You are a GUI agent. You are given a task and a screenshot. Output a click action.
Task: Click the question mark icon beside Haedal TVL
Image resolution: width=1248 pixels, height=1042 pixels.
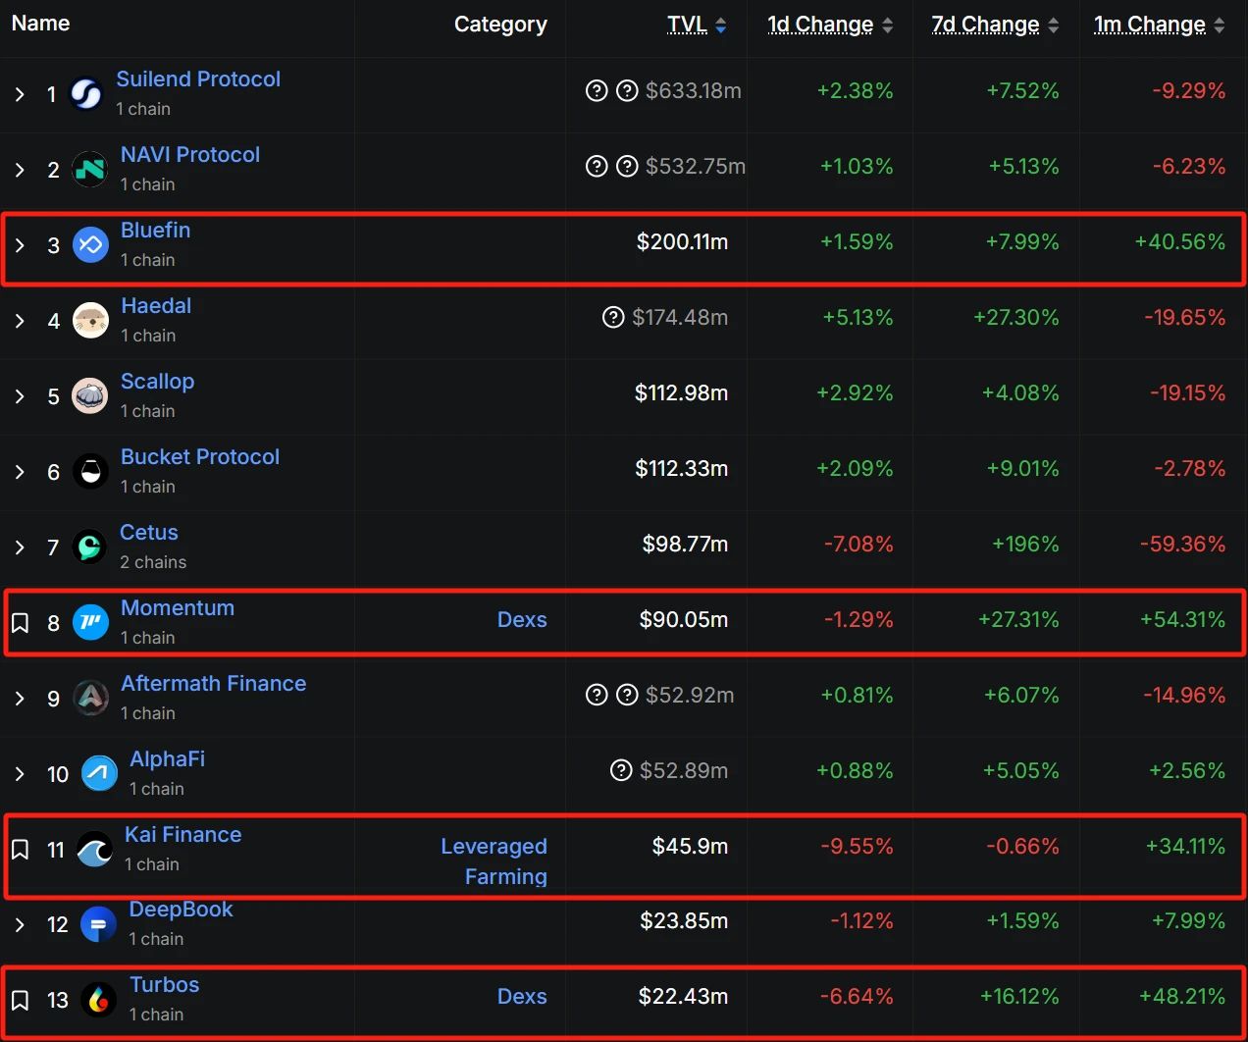(613, 317)
